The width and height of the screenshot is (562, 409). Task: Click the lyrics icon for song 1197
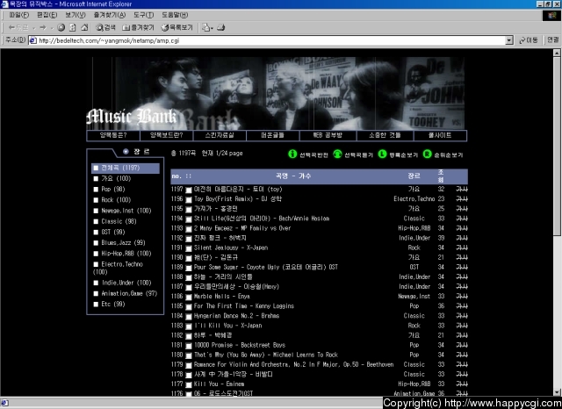click(x=462, y=189)
